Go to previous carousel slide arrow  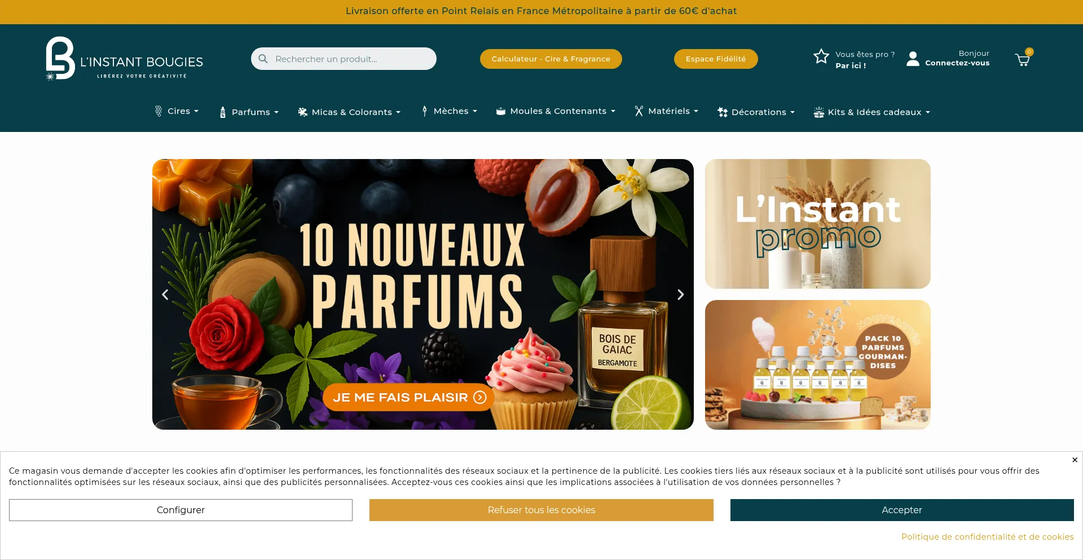click(165, 294)
